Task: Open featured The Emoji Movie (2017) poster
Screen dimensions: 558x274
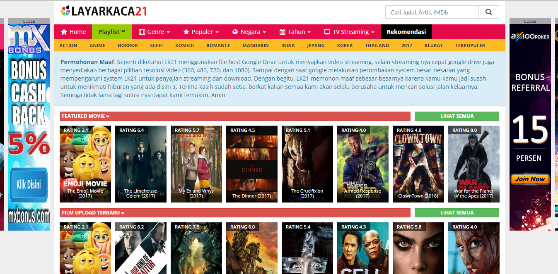Action: (x=85, y=164)
